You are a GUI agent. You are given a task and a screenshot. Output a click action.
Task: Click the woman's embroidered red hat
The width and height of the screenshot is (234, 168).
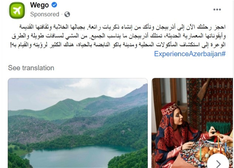coord(169,108)
